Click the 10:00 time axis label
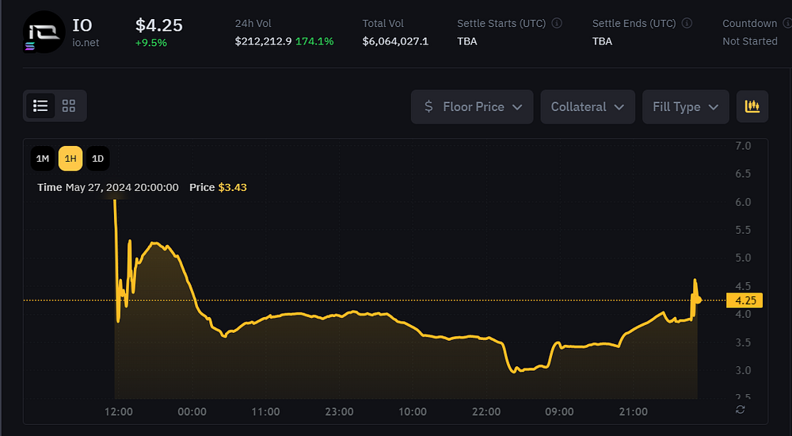Image resolution: width=792 pixels, height=436 pixels. pos(413,411)
